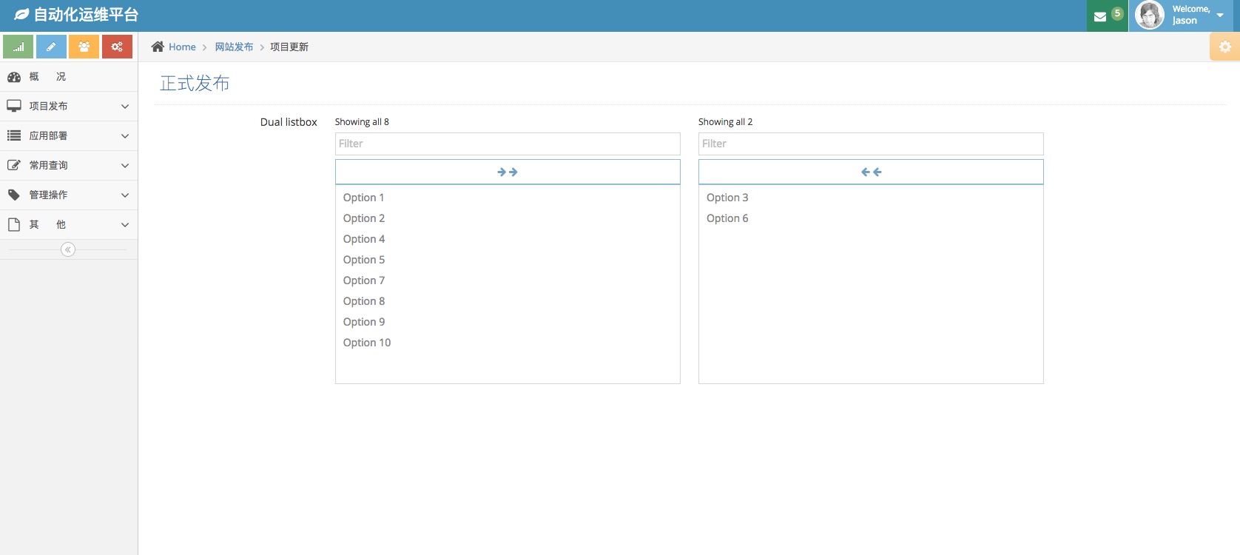
Task: Click the blue pencil shortcut button
Action: coord(51,47)
